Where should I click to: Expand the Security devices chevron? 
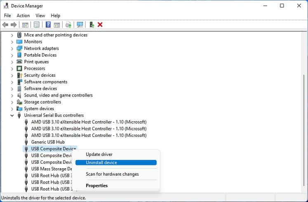[x=12, y=75]
